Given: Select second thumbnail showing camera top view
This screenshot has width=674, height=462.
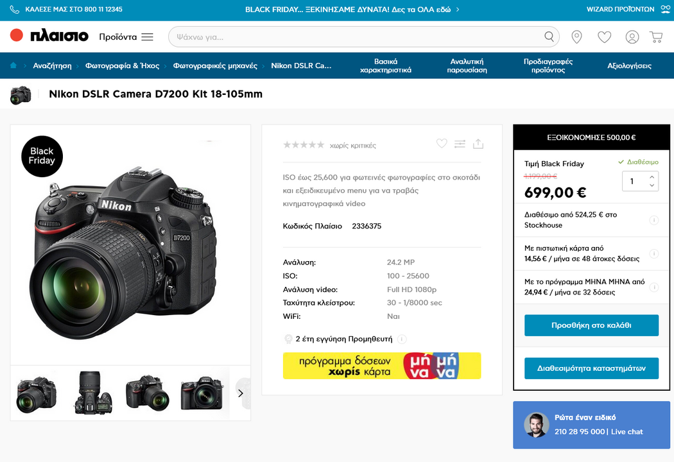Looking at the screenshot, I should [93, 393].
